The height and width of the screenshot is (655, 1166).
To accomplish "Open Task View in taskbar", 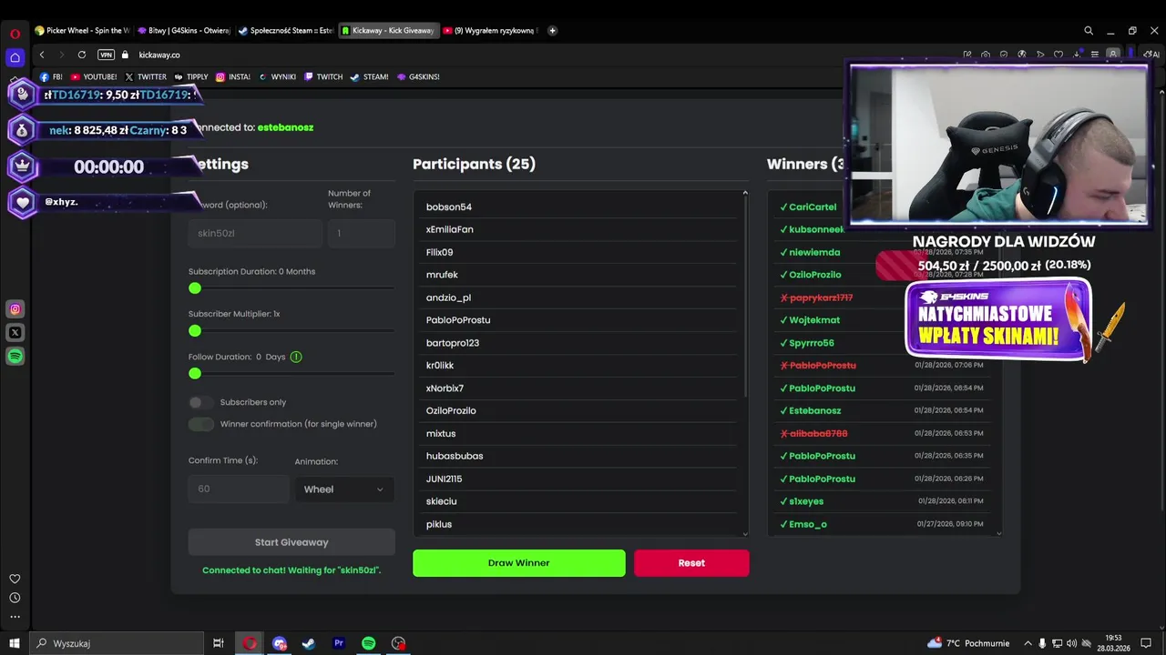I will click(x=219, y=643).
